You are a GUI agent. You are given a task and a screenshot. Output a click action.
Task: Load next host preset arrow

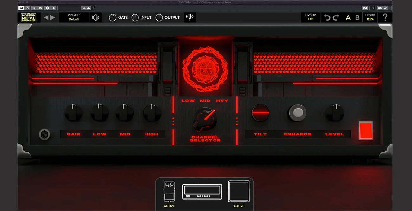pyautogui.click(x=88, y=8)
